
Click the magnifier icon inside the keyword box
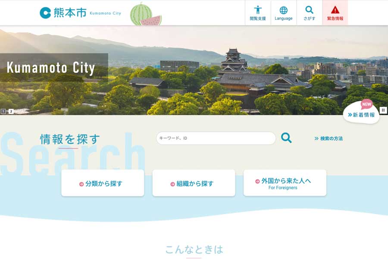point(286,138)
